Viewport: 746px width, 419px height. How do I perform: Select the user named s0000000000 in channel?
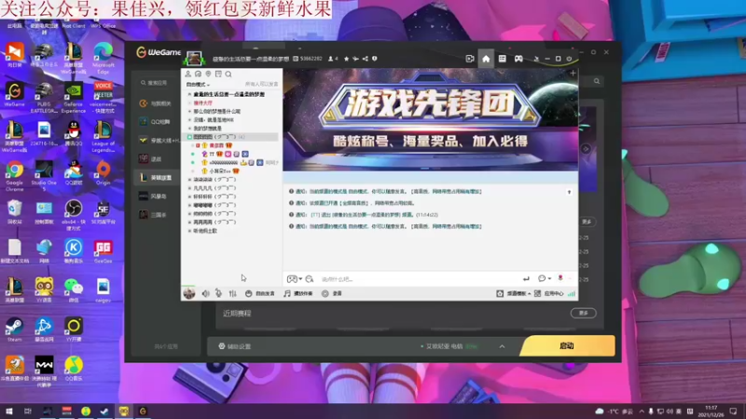[x=223, y=162]
